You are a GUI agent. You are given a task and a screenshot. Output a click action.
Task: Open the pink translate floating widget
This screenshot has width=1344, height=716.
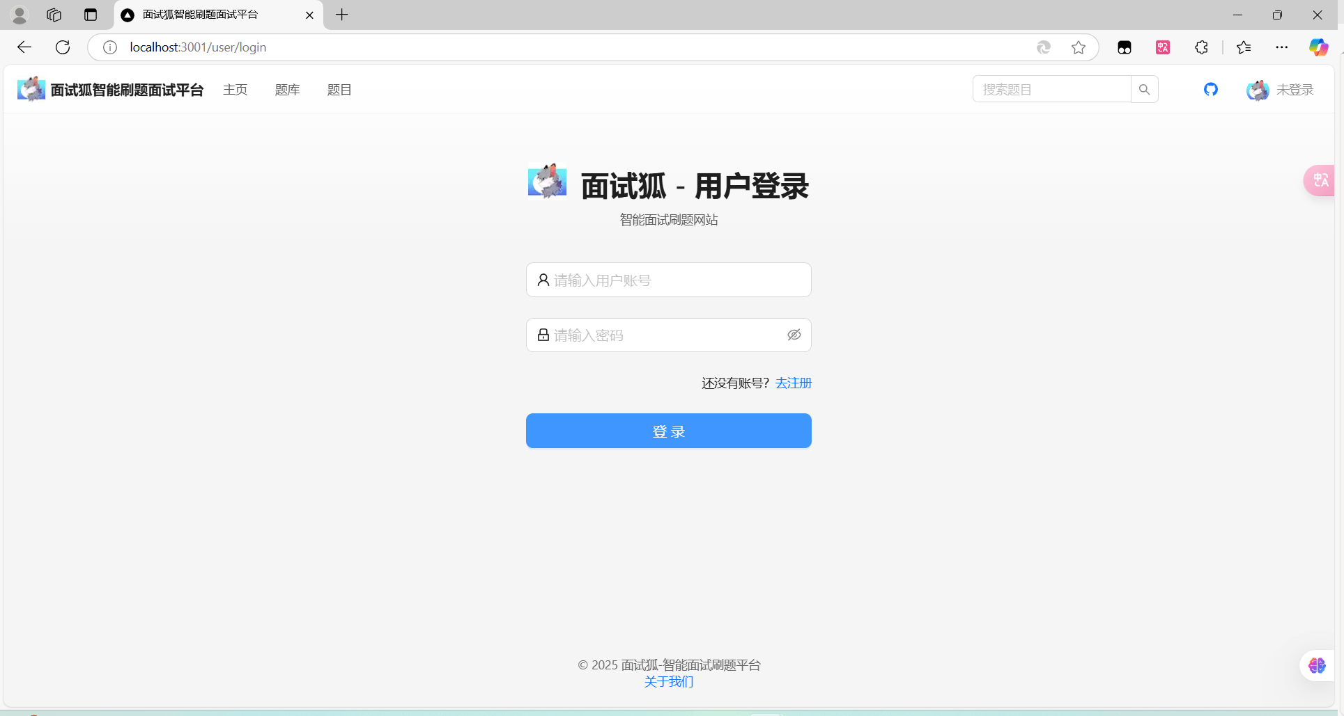click(x=1320, y=181)
